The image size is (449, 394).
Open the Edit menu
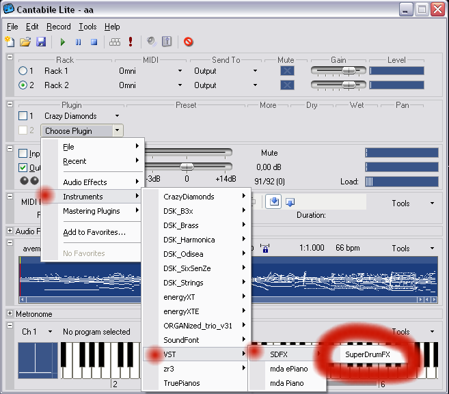coord(32,27)
